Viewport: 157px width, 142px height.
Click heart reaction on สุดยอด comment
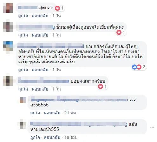pyautogui.click(x=57, y=8)
